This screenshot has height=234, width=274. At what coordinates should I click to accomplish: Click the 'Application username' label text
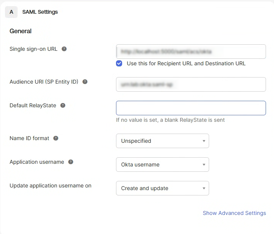click(37, 162)
